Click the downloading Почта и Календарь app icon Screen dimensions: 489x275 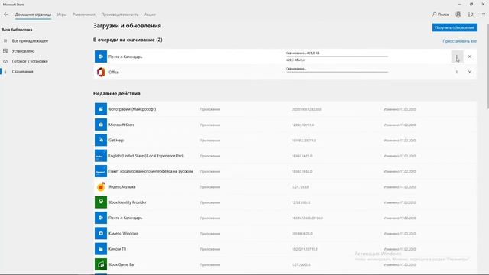pyautogui.click(x=101, y=57)
